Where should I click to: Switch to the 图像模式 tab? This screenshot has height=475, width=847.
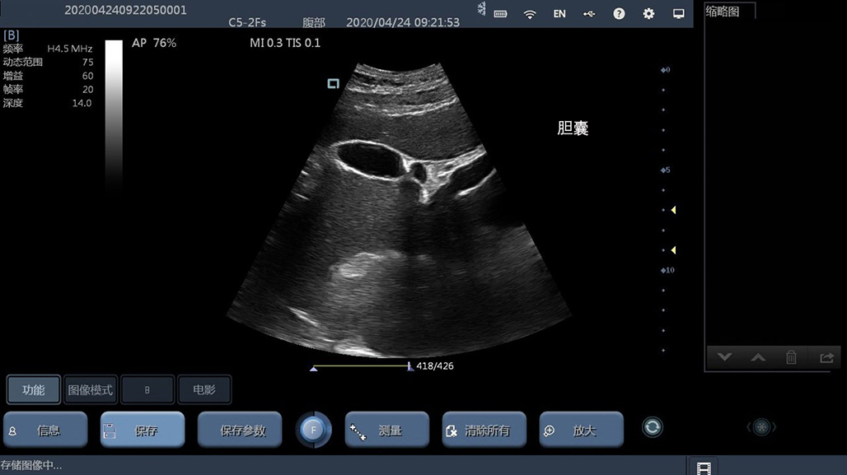pyautogui.click(x=90, y=390)
